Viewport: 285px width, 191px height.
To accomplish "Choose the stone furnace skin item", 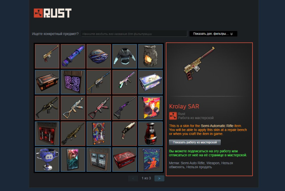I will point(150,56).
